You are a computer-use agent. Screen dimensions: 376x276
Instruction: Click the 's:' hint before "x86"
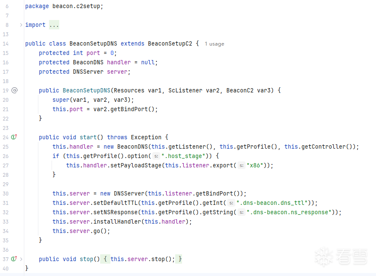pyautogui.click(x=241, y=165)
